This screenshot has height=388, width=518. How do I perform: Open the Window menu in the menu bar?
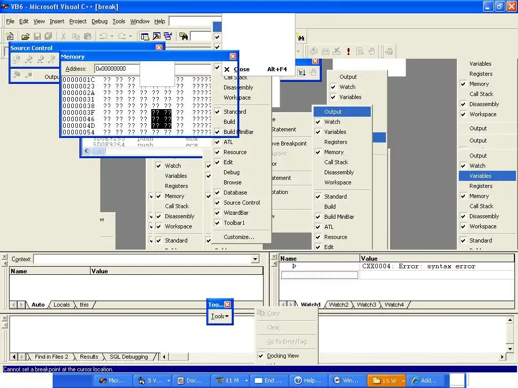click(x=140, y=21)
